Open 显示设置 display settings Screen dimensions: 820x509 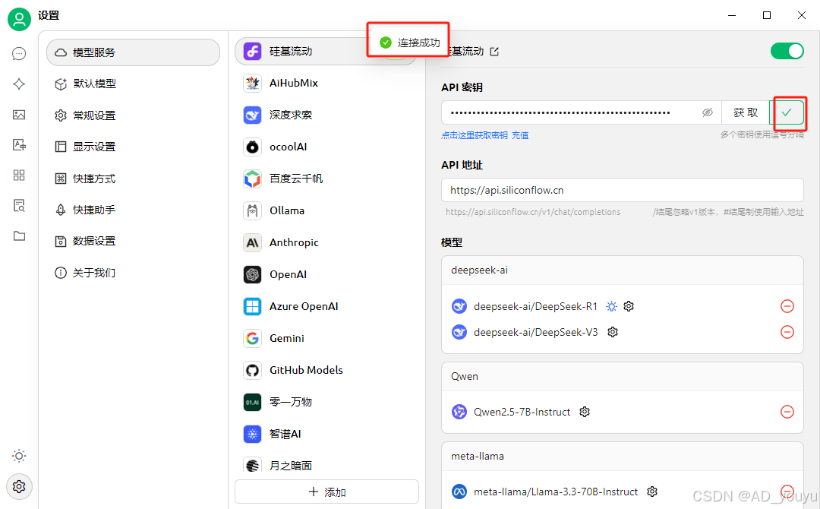coord(134,147)
